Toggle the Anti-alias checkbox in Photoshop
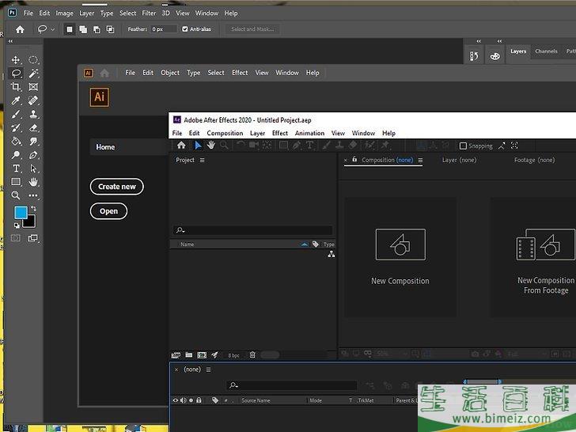The height and width of the screenshot is (432, 576). [185, 29]
